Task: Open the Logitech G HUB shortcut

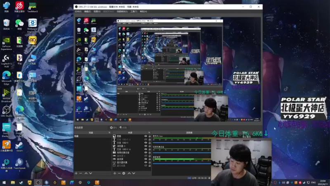Action: (x=6, y=61)
